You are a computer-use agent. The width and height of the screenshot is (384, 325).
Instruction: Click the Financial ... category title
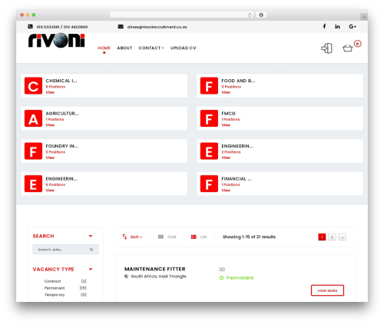[237, 179]
